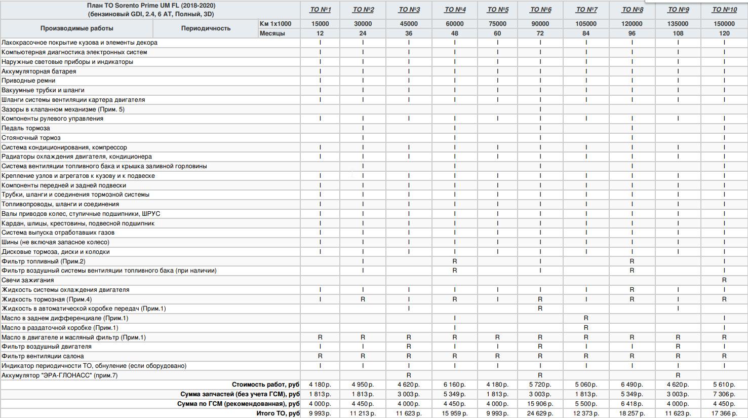Viewport: 748px width, 418px height.
Task: Select the 'Аккумуляторная батарея' row label
Action: (x=39, y=71)
